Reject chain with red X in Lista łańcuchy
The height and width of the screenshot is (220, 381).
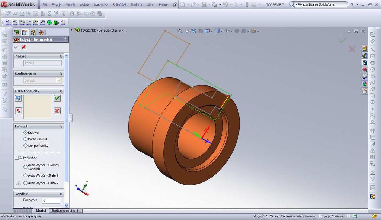pyautogui.click(x=57, y=111)
